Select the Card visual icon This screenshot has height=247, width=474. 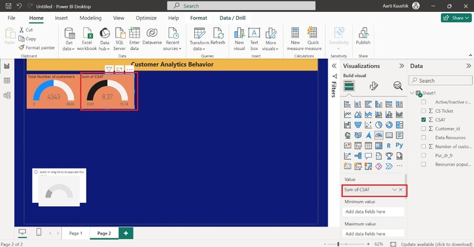click(389, 135)
